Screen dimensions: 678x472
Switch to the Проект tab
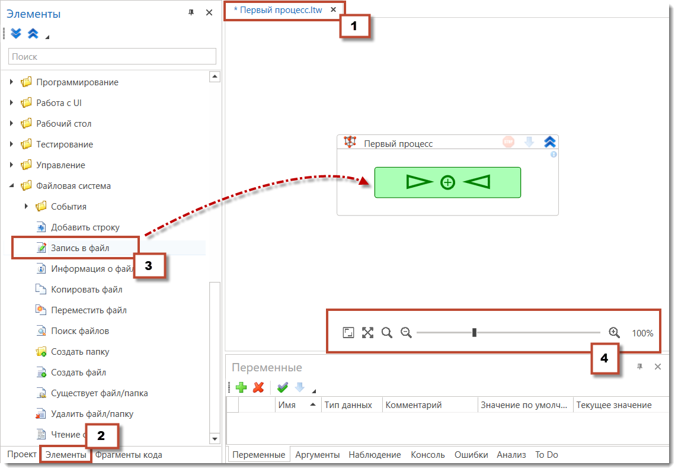(21, 454)
